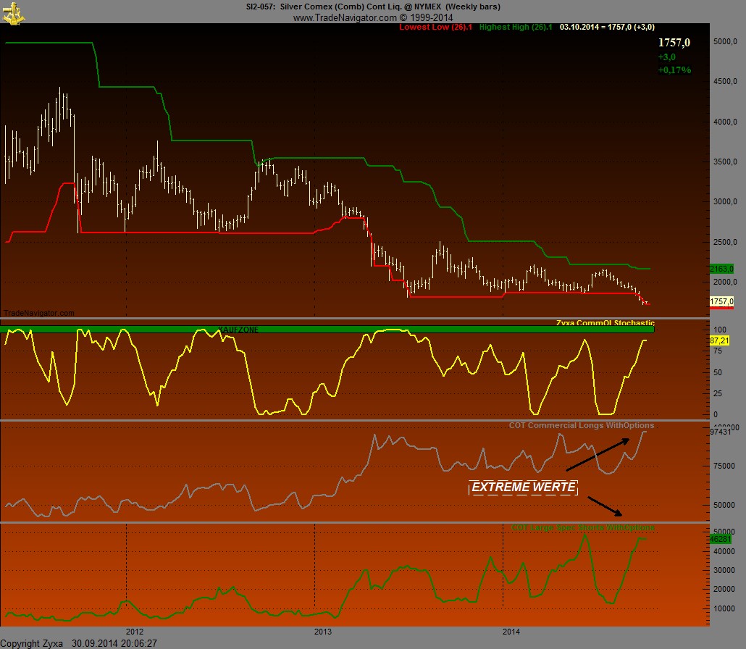Click the green KAUFZONE band
The image size is (746, 649).
coord(327,330)
